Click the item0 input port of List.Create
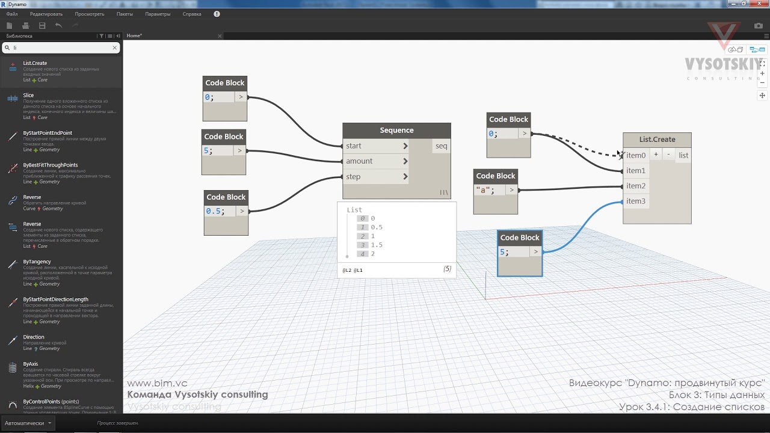The height and width of the screenshot is (433, 770). [x=636, y=155]
